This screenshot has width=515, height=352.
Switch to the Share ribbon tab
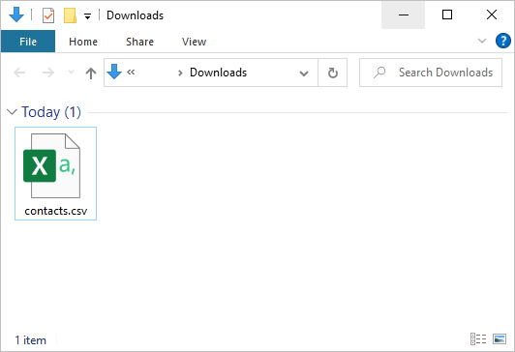[139, 42]
